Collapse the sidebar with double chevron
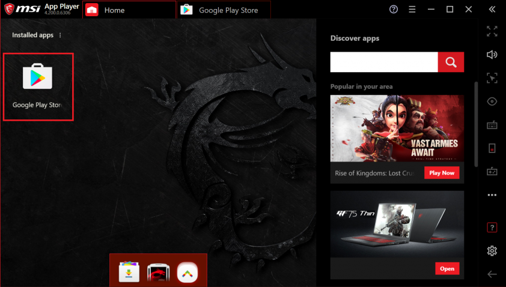Viewport: 506px width, 287px height. click(492, 10)
